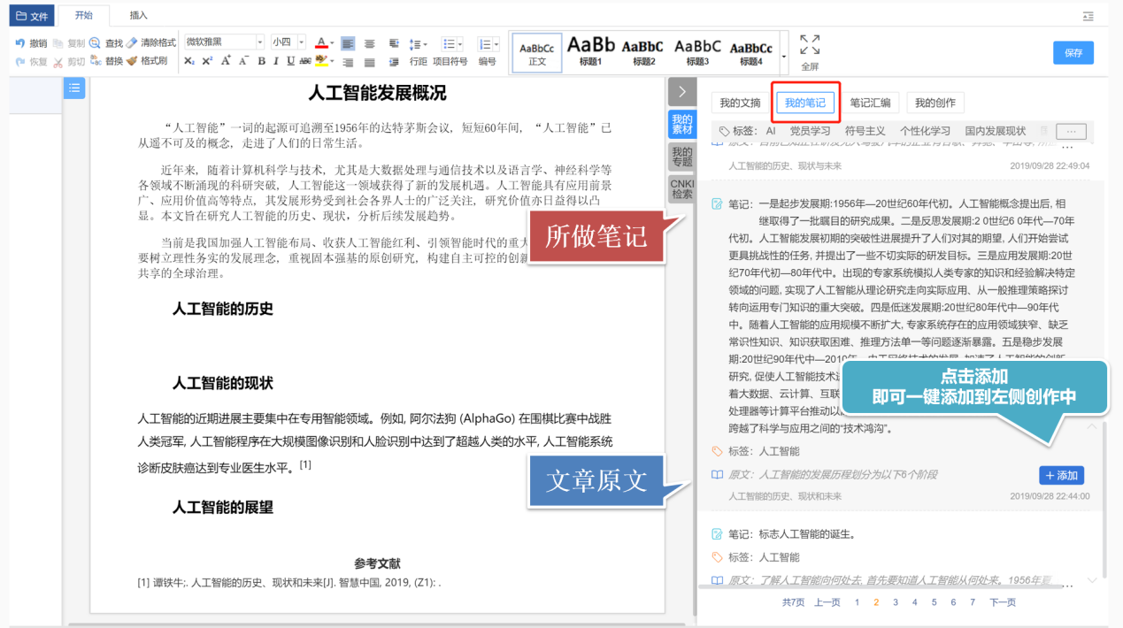Viewport: 1123px width, 628px height.
Task: Switch to the 插入 ribbon tab
Action: 139,15
